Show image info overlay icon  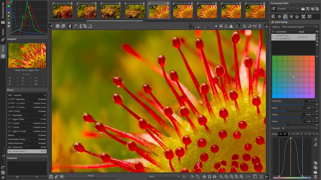point(58,26)
